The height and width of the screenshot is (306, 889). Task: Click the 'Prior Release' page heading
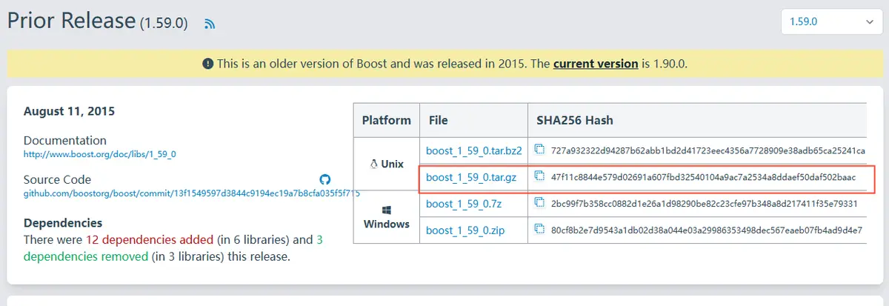pos(71,21)
